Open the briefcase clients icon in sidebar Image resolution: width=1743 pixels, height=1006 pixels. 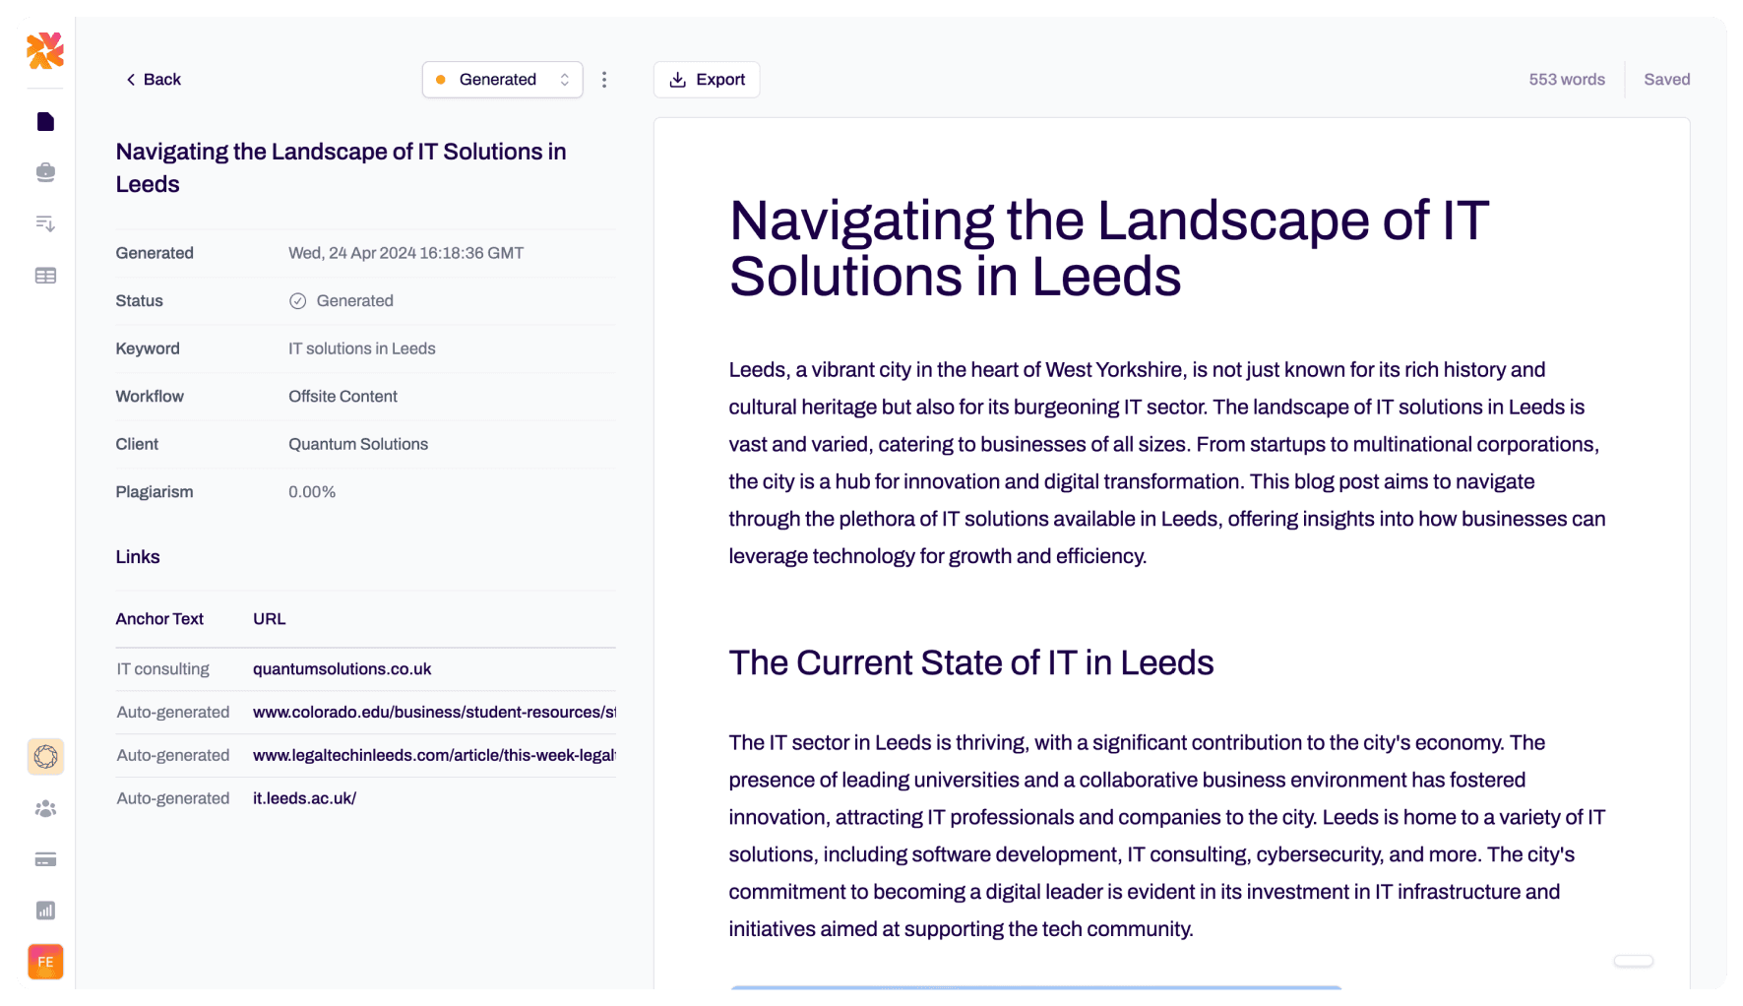pos(45,173)
